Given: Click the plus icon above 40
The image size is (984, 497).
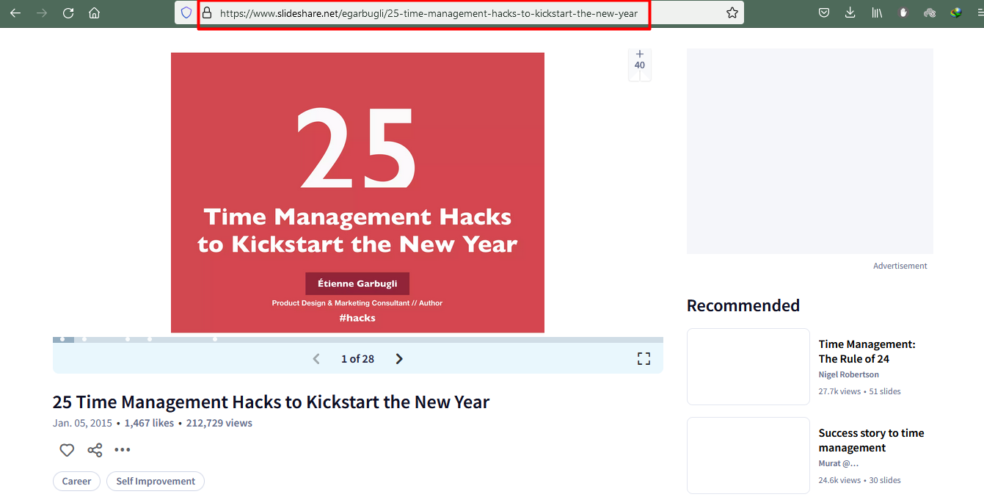Looking at the screenshot, I should [640, 54].
